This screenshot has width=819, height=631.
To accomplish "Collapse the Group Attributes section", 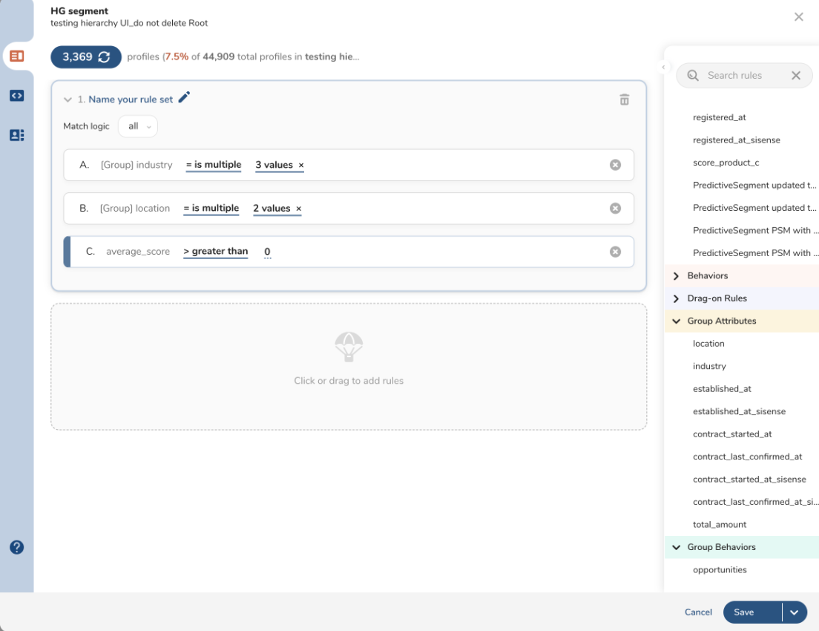I will tap(676, 321).
